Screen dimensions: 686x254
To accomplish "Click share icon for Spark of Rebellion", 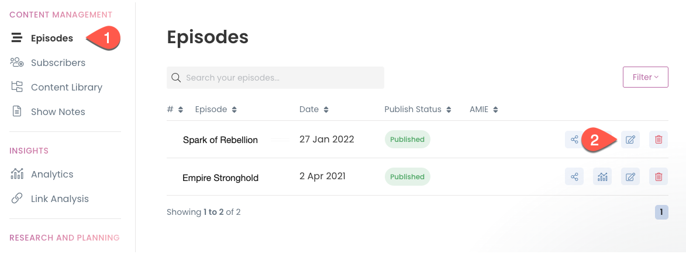I will [574, 140].
